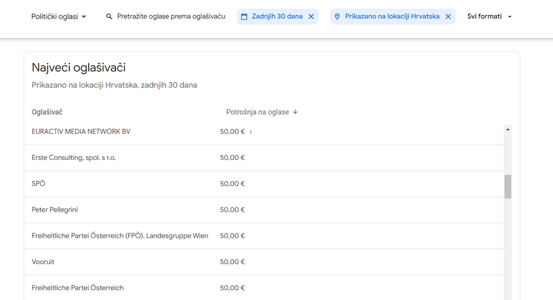Click info icon next to EURACTIV spending
This screenshot has width=553, height=300.
pyautogui.click(x=251, y=132)
